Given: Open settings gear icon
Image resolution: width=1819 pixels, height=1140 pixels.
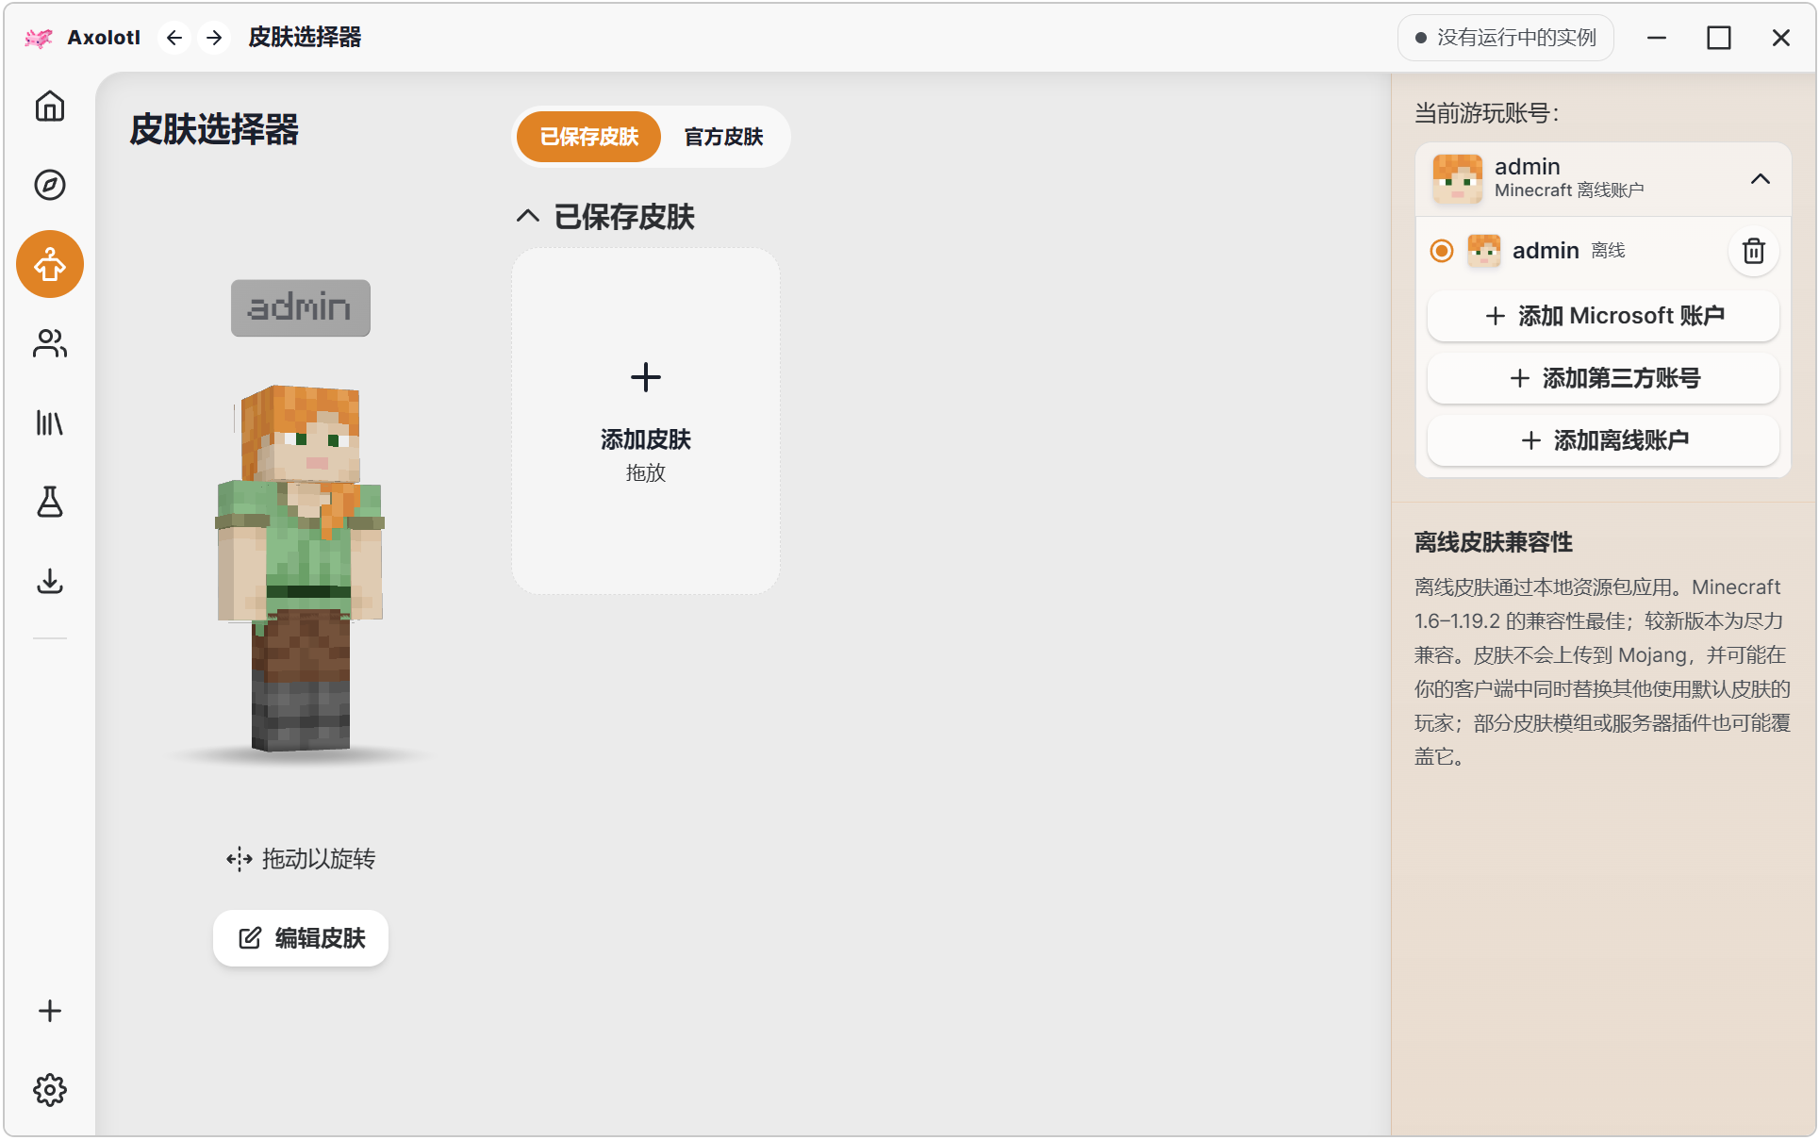Looking at the screenshot, I should click(50, 1090).
